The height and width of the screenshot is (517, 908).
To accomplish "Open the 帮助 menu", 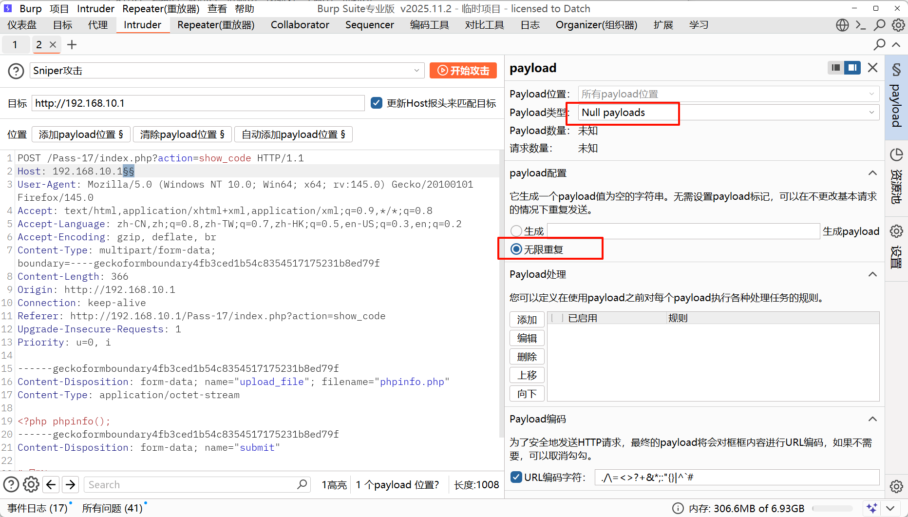I will click(x=245, y=9).
